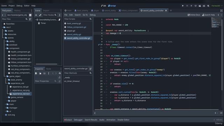The width and height of the screenshot is (224, 126).
Task: Toggle alphabetical sorting of methods list
Action: [x=91, y=69]
